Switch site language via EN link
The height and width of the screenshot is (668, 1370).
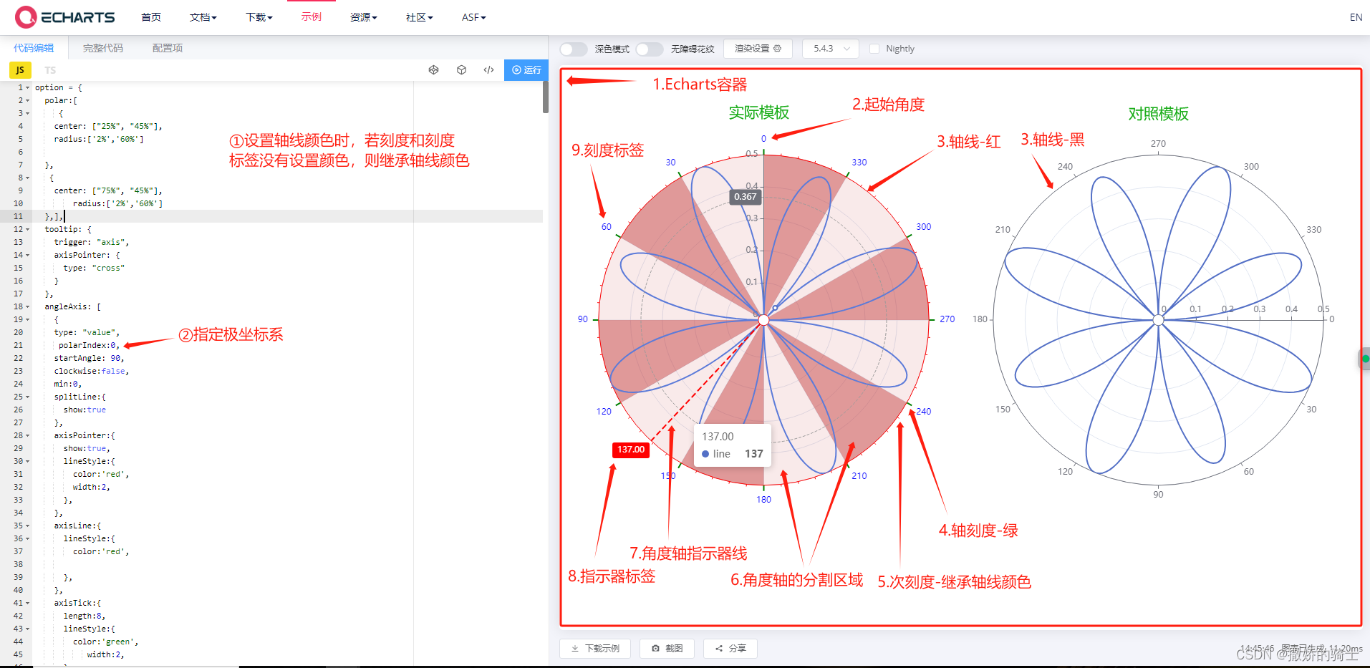click(1356, 16)
